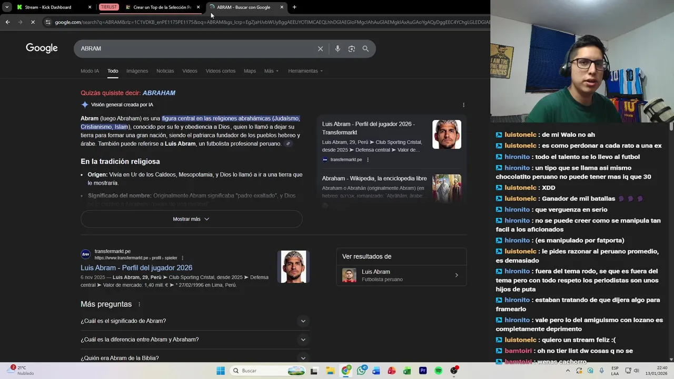Select the Imágenes search tab

(x=137, y=71)
